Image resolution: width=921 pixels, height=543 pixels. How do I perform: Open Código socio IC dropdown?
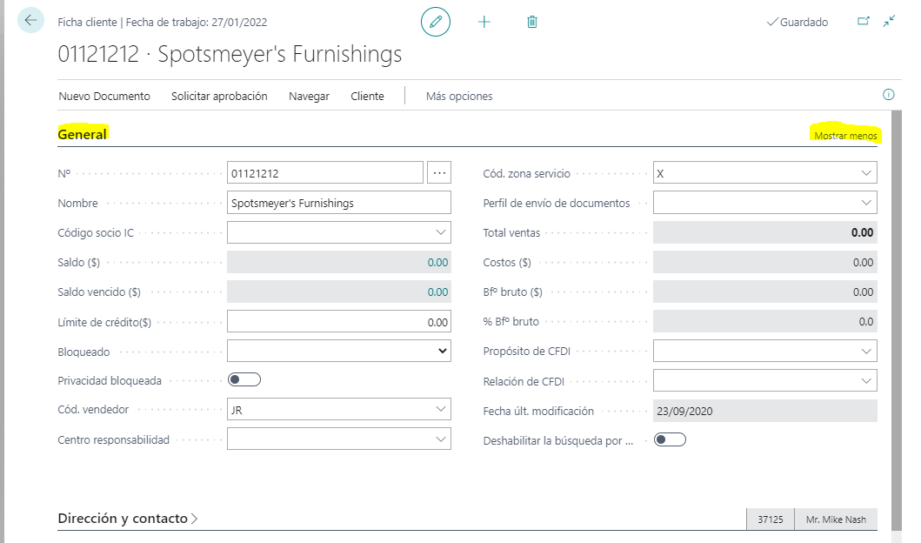(441, 232)
